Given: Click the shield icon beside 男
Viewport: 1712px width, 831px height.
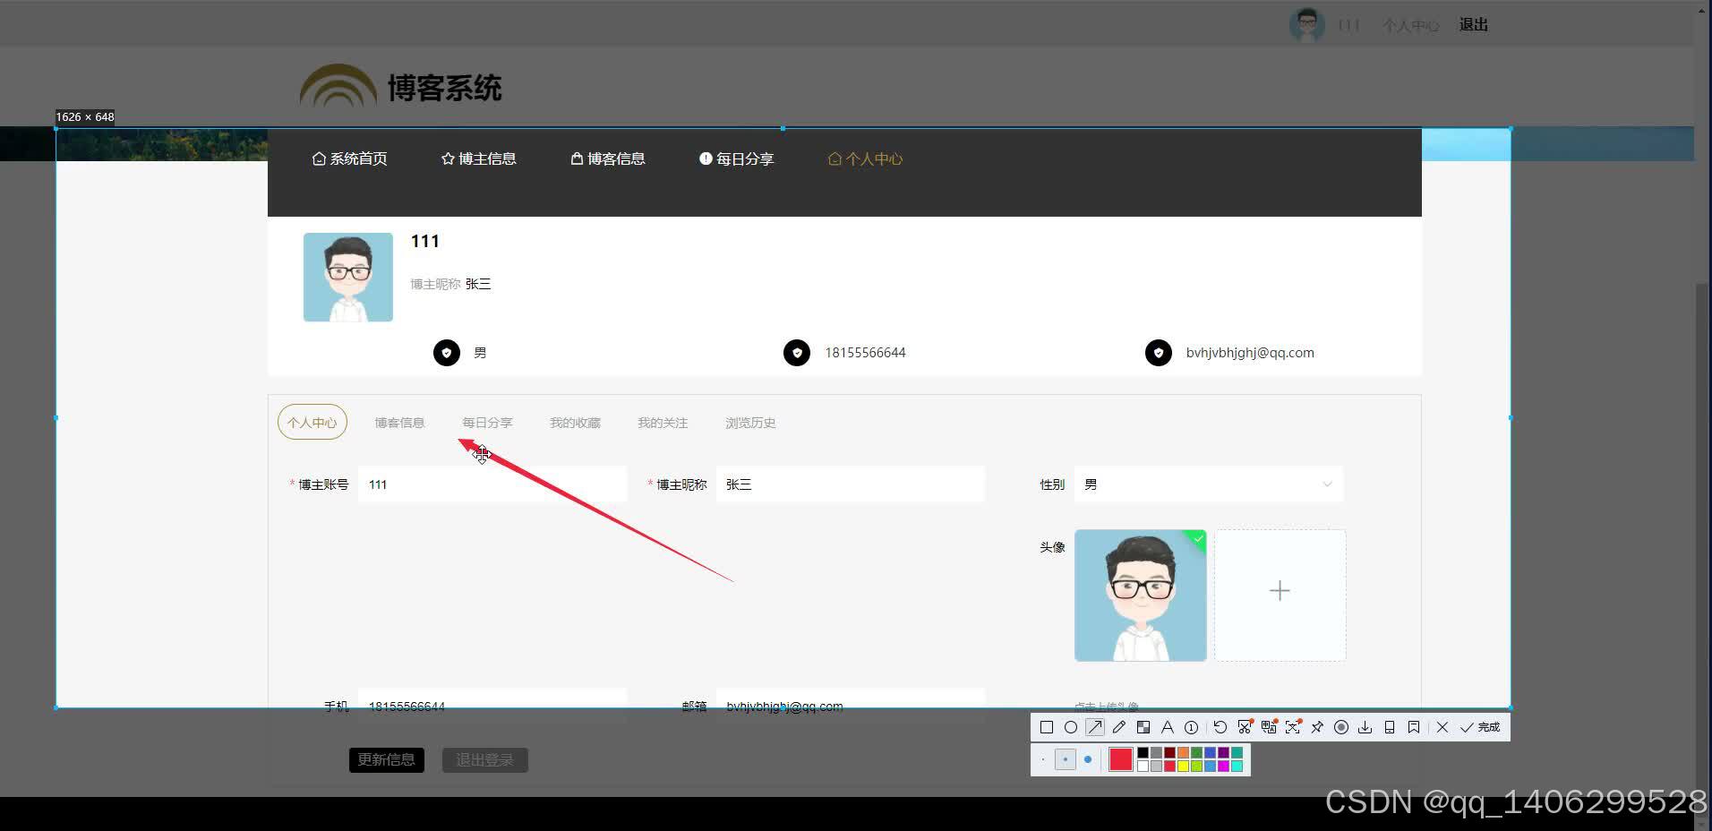Looking at the screenshot, I should click(x=447, y=353).
